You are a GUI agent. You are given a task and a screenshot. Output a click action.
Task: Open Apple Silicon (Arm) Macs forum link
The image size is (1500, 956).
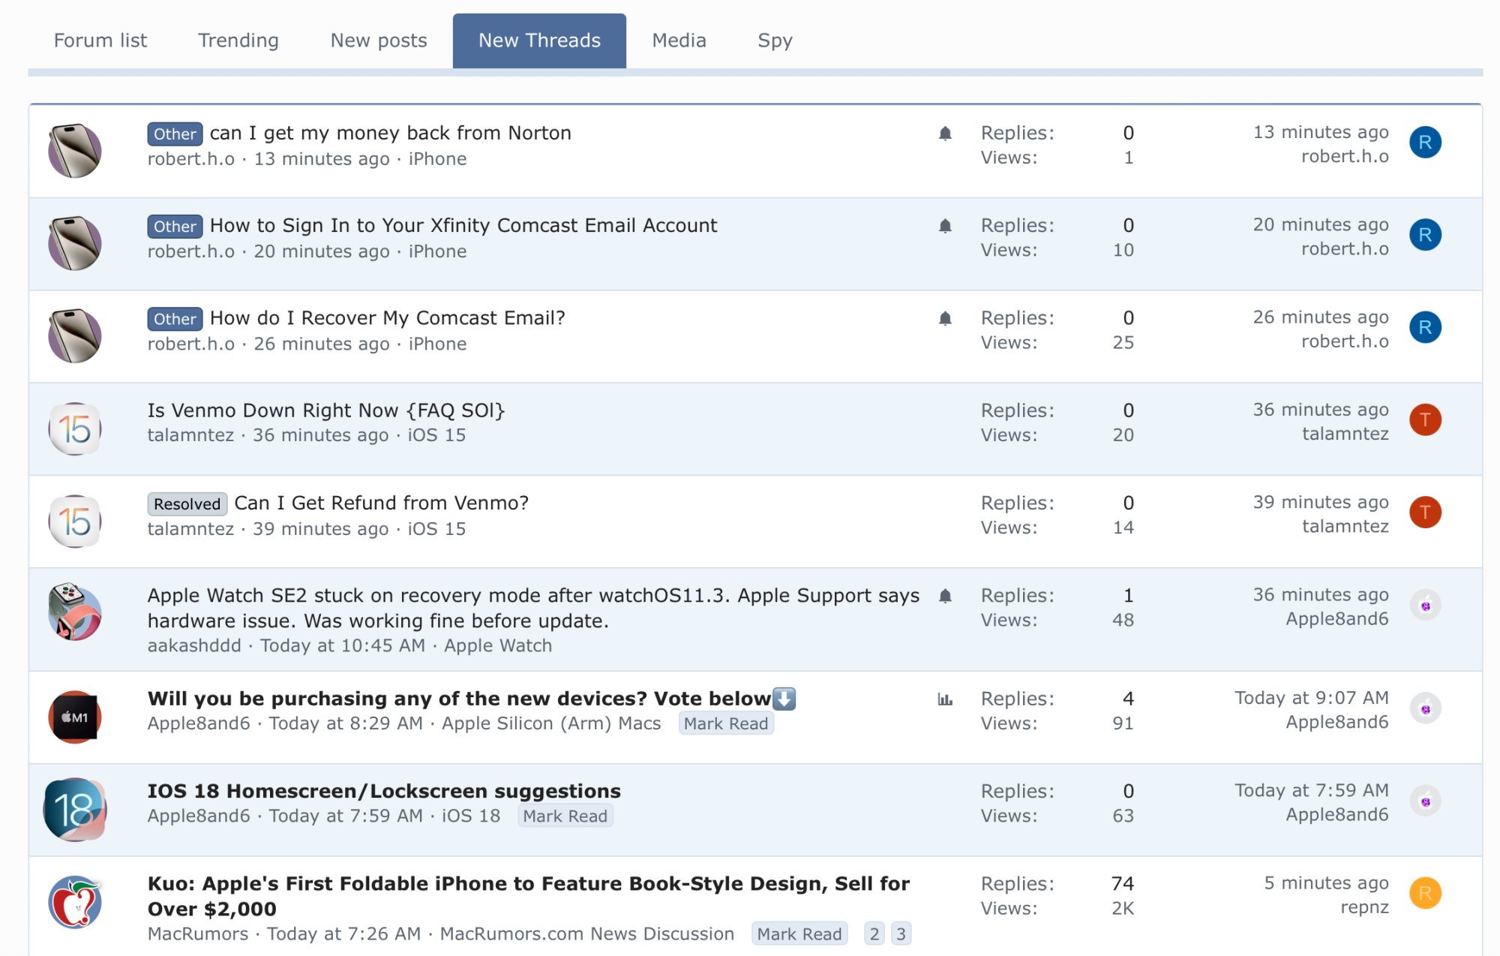coord(551,723)
